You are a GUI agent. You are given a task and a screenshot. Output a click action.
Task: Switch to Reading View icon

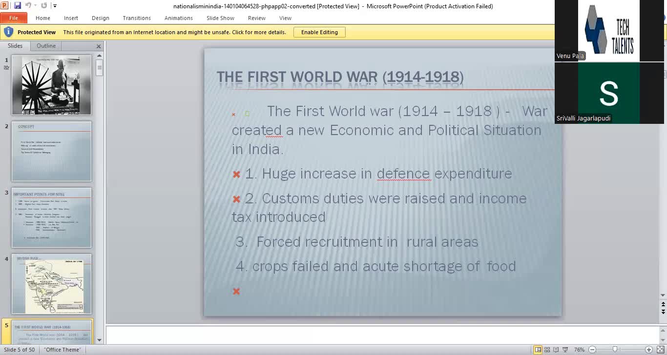tap(556, 350)
